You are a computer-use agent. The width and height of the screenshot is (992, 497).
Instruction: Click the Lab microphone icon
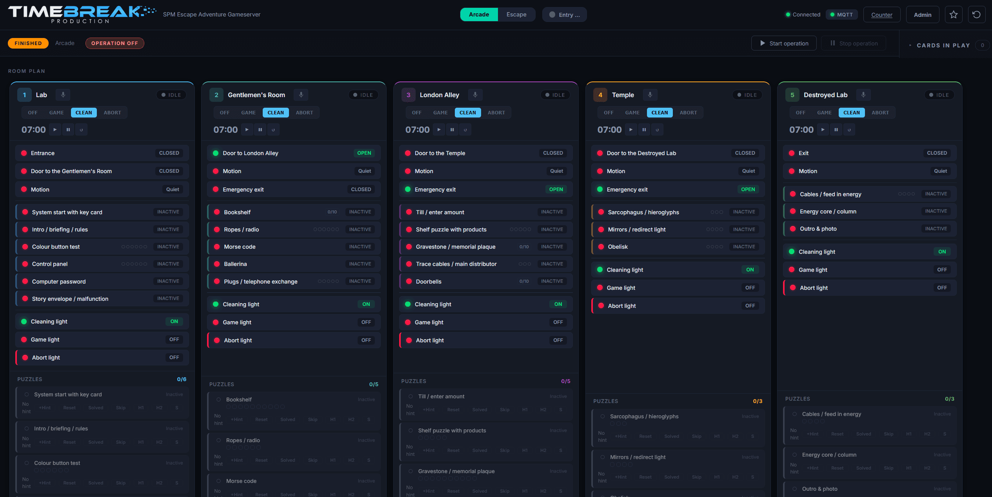[x=63, y=95]
